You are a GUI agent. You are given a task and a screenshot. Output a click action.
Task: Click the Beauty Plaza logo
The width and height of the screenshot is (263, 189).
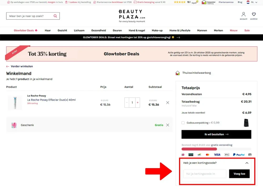[x=131, y=16]
